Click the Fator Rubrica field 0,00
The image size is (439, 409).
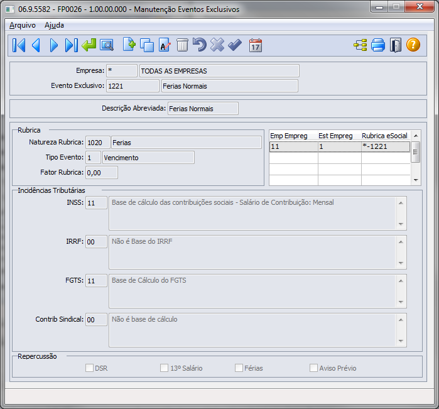tap(102, 173)
